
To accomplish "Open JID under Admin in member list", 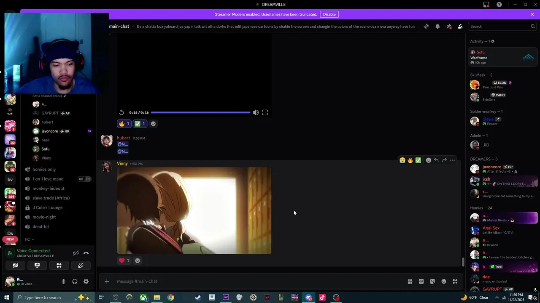I will pos(503,145).
